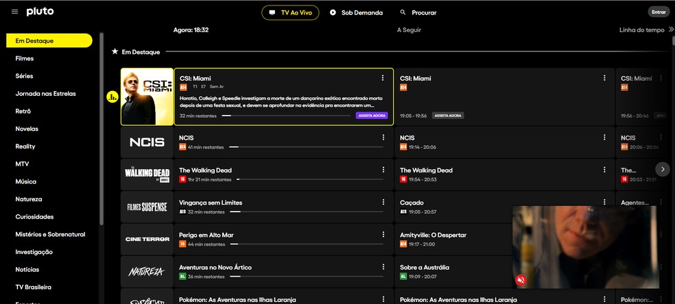This screenshot has height=304, width=675.
Task: Click the star icon beside Em Destaque
Action: point(115,51)
